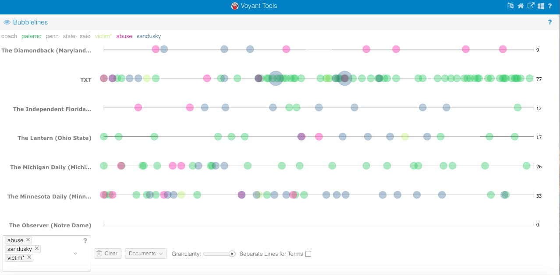The width and height of the screenshot is (560, 275).
Task: Toggle the 'sandusky' term in legend
Action: point(149,36)
